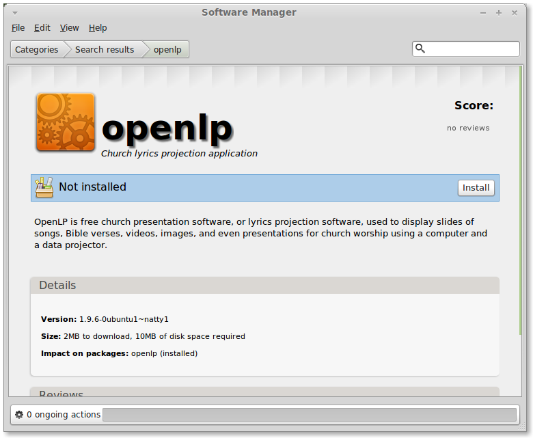Screen dimensions: 533x438
Task: Maximize the Software Manager window
Action: tap(499, 13)
